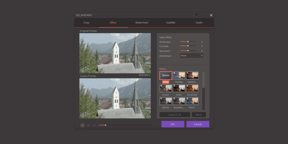288x144 pixels.
Task: Pick the Sunkissed filter
Action: tap(192, 88)
